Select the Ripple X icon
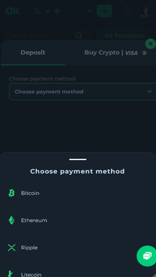The height and width of the screenshot is (277, 156). (12, 248)
